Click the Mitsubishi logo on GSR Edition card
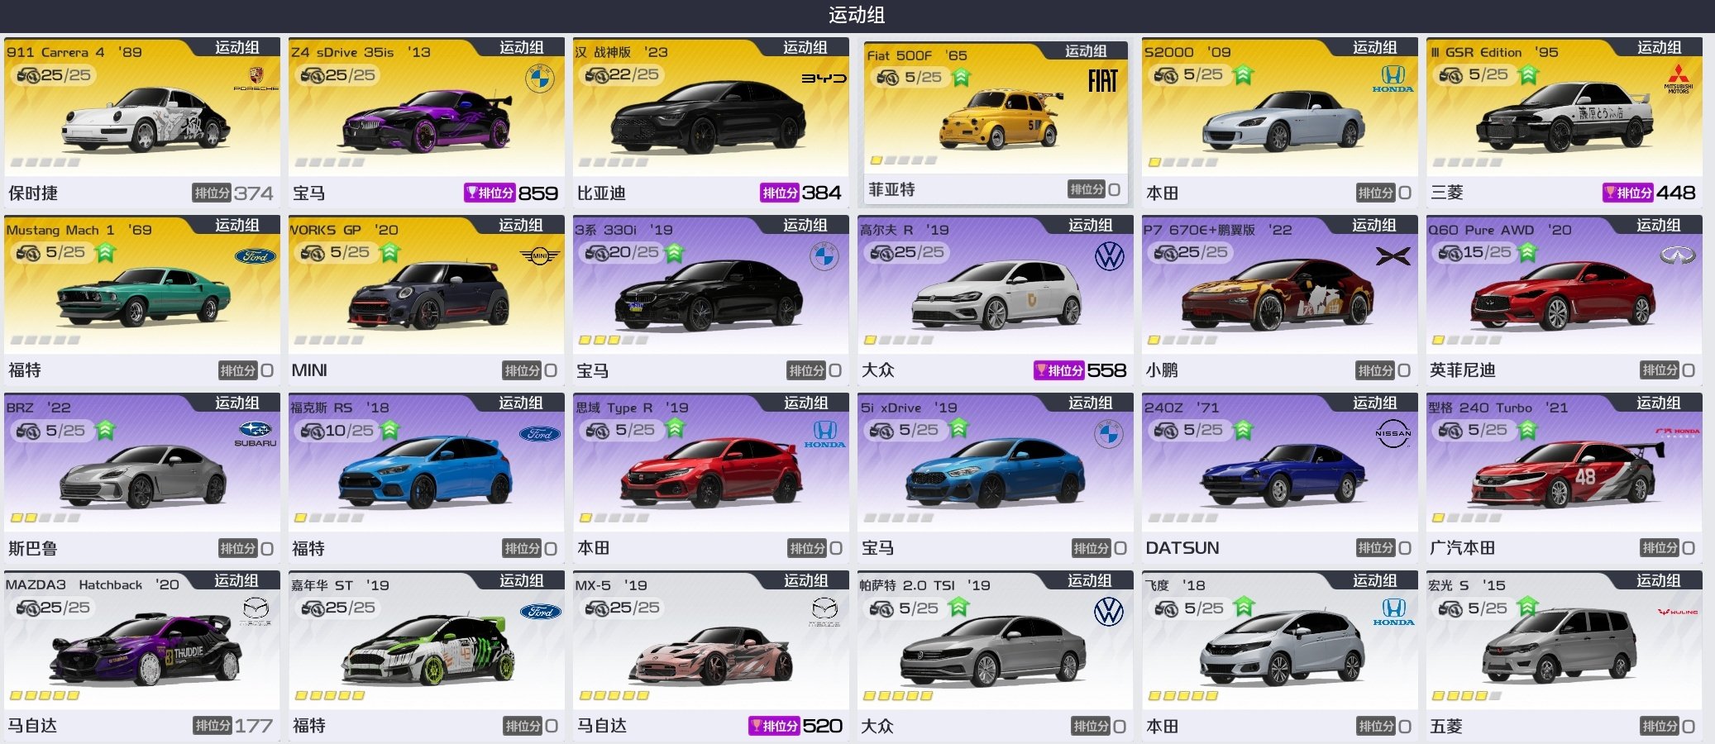Screen dimensions: 1715x744 (1678, 79)
